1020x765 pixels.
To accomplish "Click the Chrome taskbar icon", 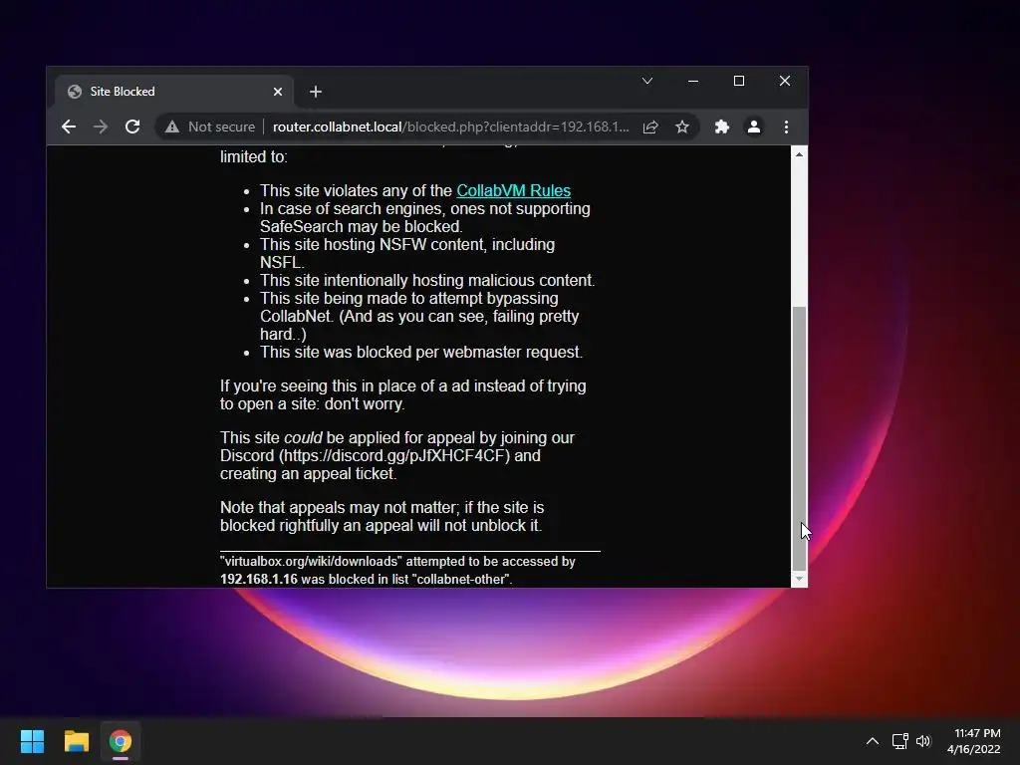I will click(x=121, y=741).
